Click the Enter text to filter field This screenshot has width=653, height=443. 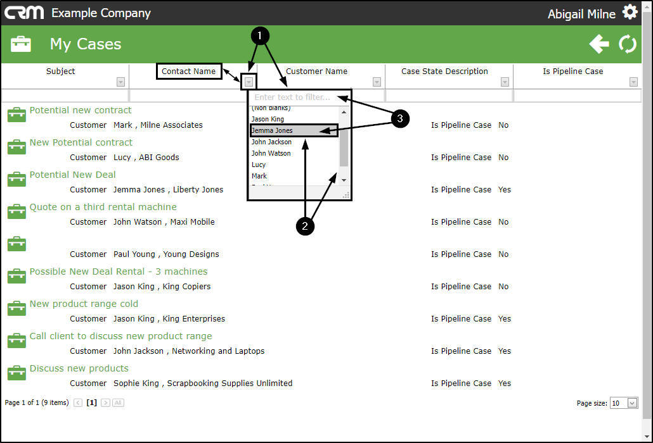299,97
